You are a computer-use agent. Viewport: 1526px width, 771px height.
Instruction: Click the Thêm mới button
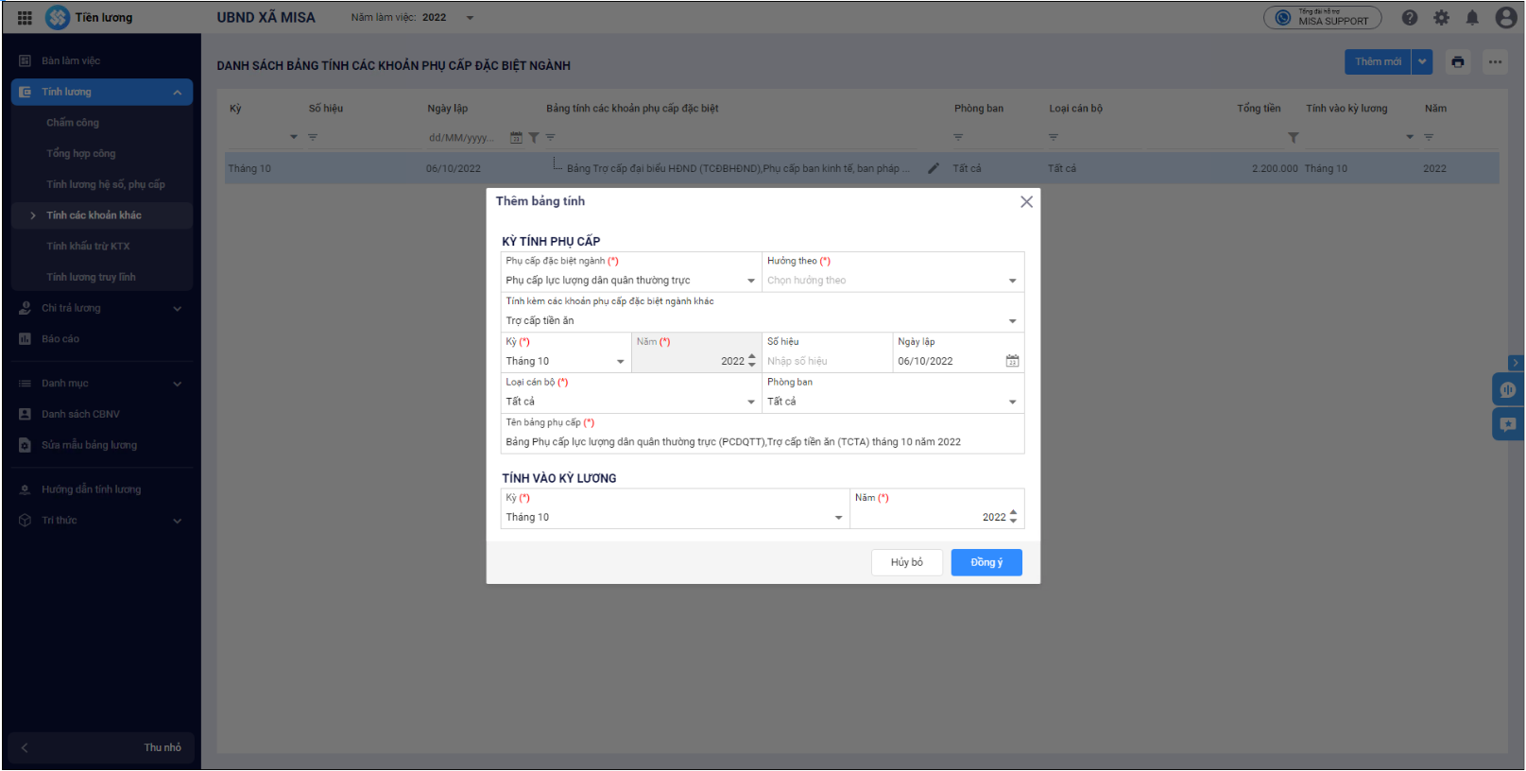(x=1378, y=62)
